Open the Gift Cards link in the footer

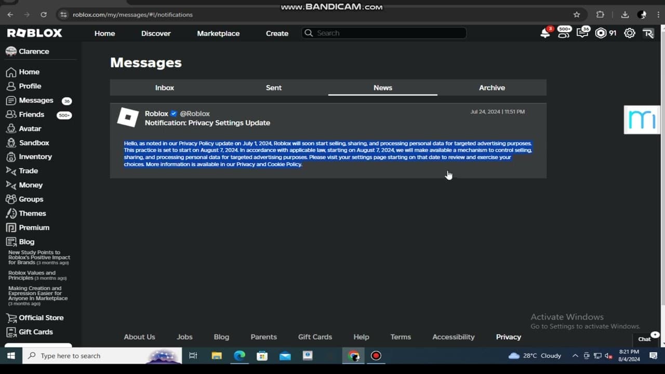pyautogui.click(x=315, y=337)
